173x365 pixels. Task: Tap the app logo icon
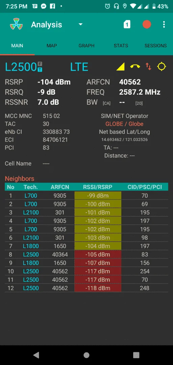pyautogui.click(x=16, y=24)
